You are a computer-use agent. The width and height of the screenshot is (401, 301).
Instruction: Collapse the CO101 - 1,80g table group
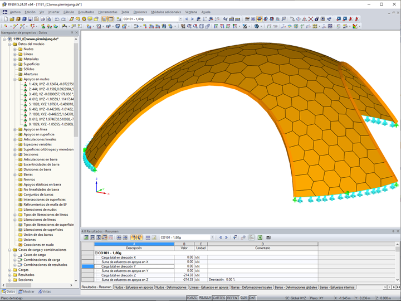96,253
